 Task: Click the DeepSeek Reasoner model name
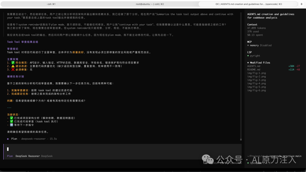click(x=27, y=156)
